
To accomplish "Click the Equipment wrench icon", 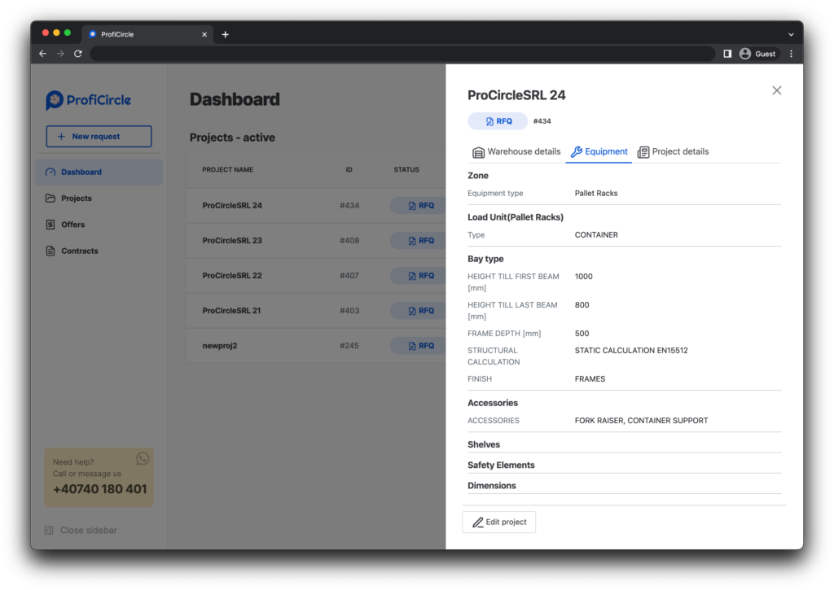I will coord(576,152).
